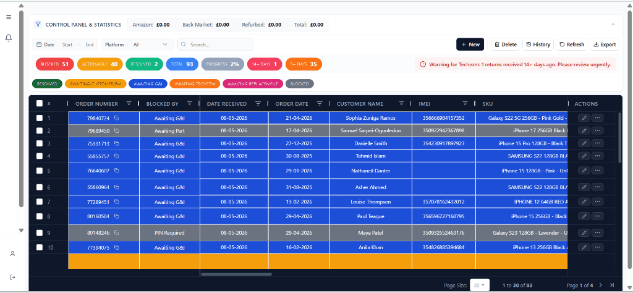Open the History button
This screenshot has width=633, height=293.
click(x=538, y=45)
